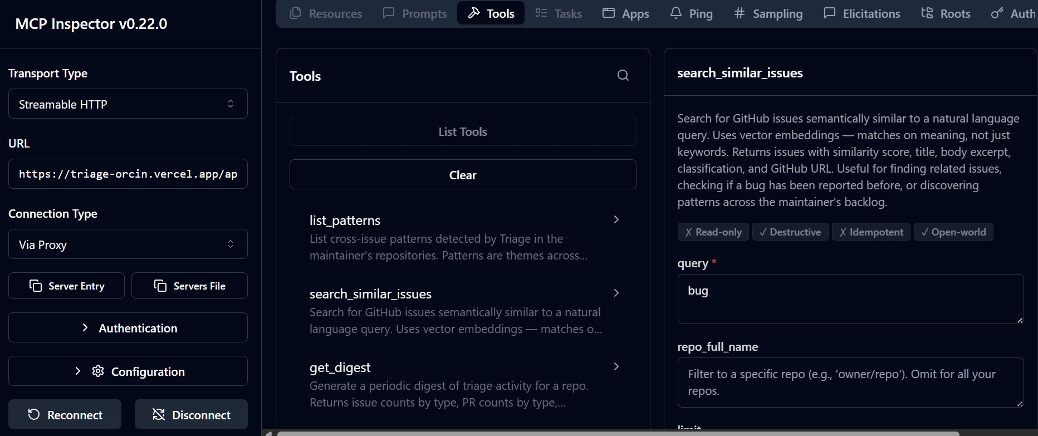Copy Server Entry button
The height and width of the screenshot is (436, 1038).
(x=66, y=286)
